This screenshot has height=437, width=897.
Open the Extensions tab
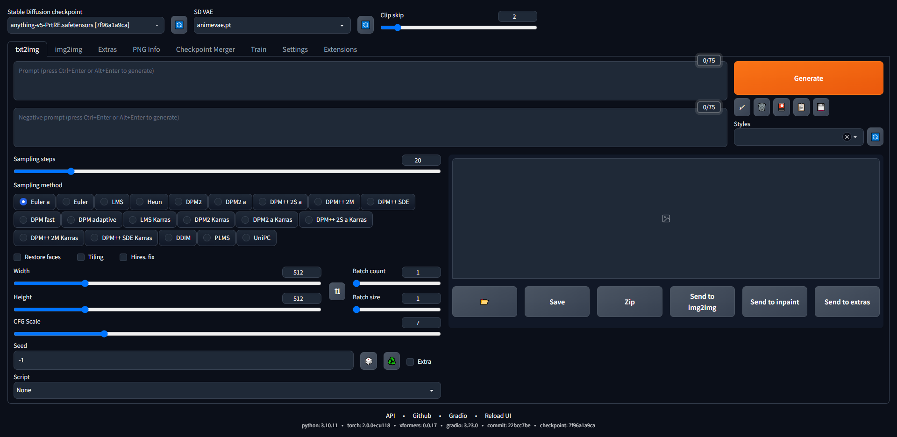(340, 49)
